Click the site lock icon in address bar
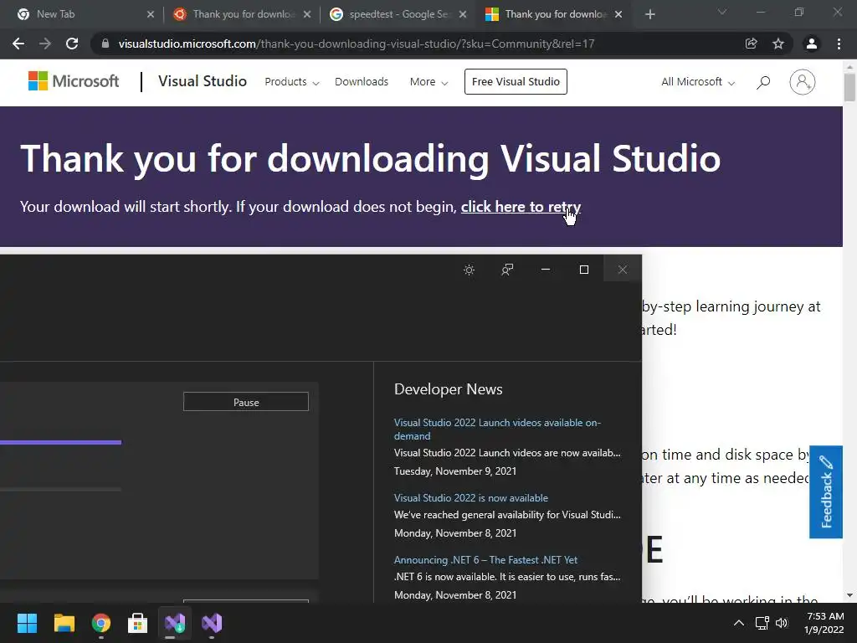The width and height of the screenshot is (857, 643). pos(105,44)
